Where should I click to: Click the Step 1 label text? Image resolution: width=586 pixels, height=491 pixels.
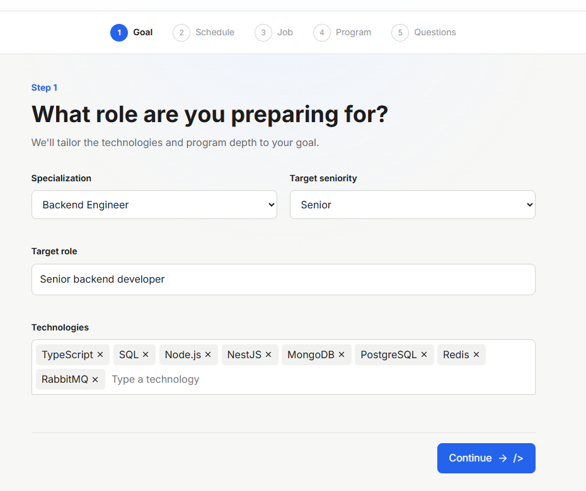point(45,87)
